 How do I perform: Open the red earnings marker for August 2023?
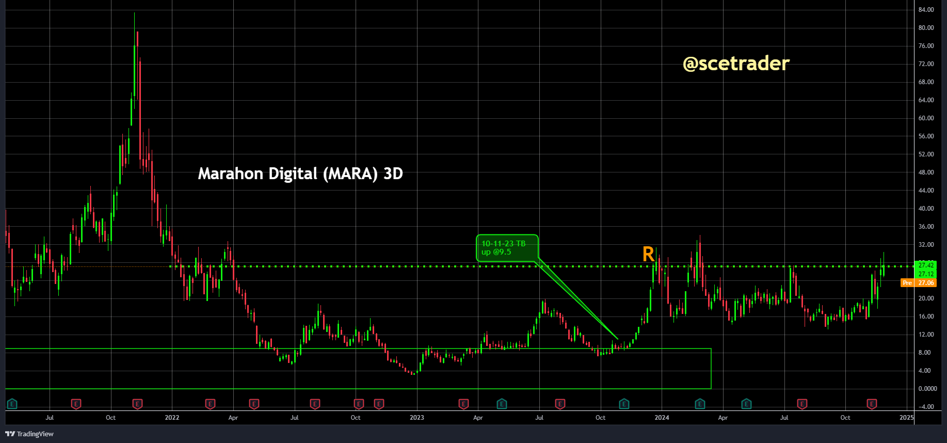[560, 404]
